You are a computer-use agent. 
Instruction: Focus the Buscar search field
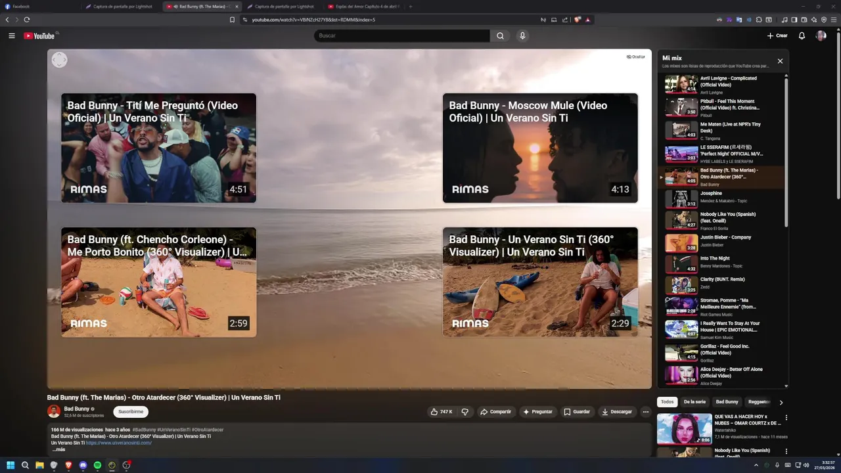[402, 35]
